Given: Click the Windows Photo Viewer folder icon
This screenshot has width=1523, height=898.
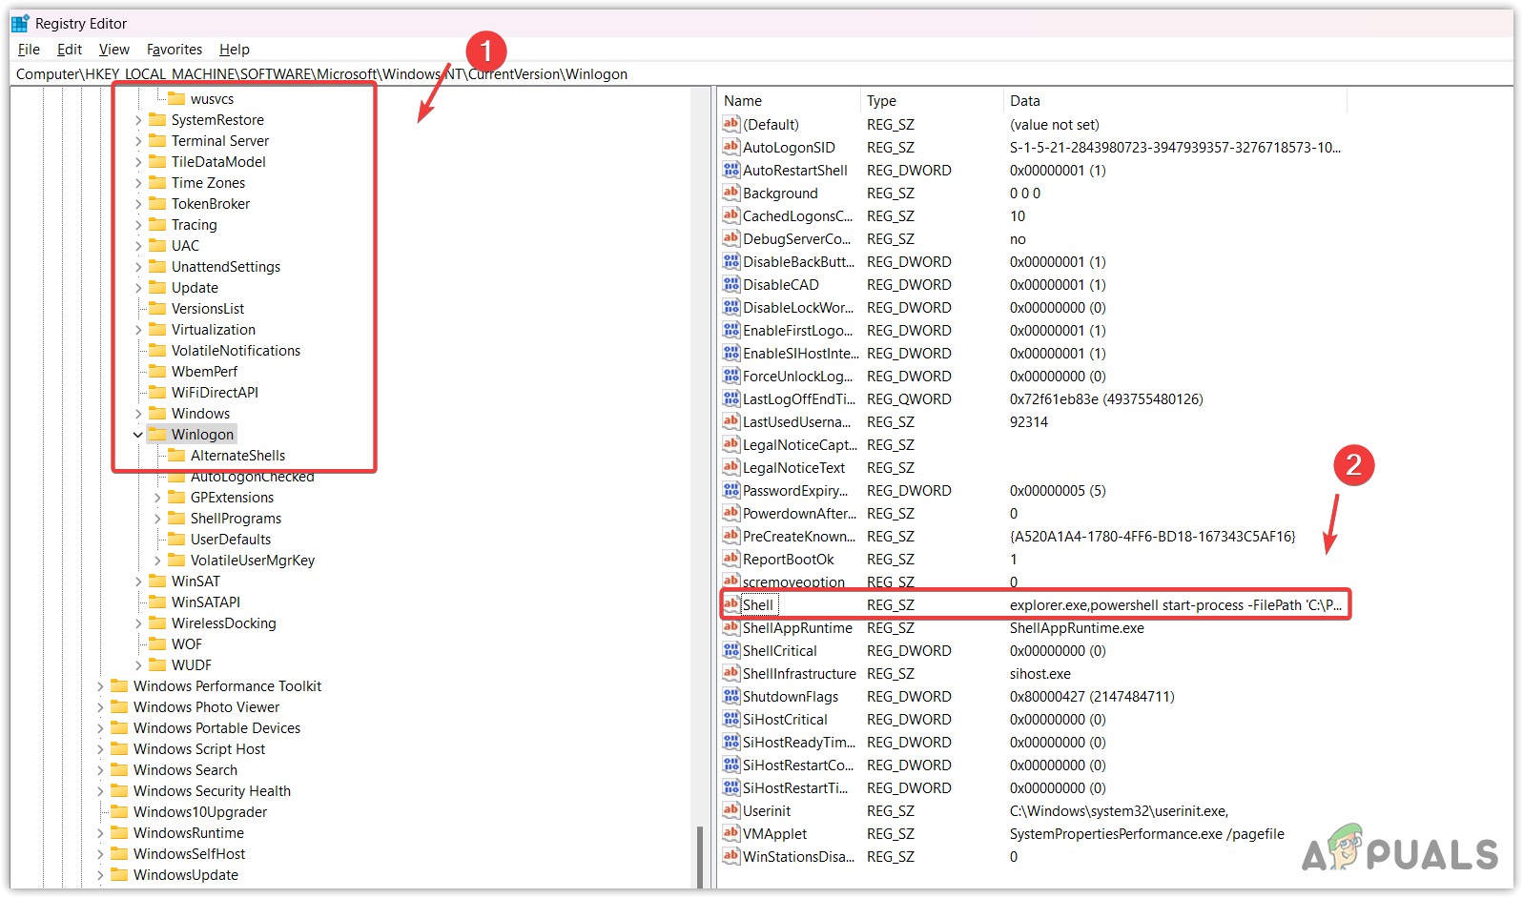Looking at the screenshot, I should pos(119,706).
